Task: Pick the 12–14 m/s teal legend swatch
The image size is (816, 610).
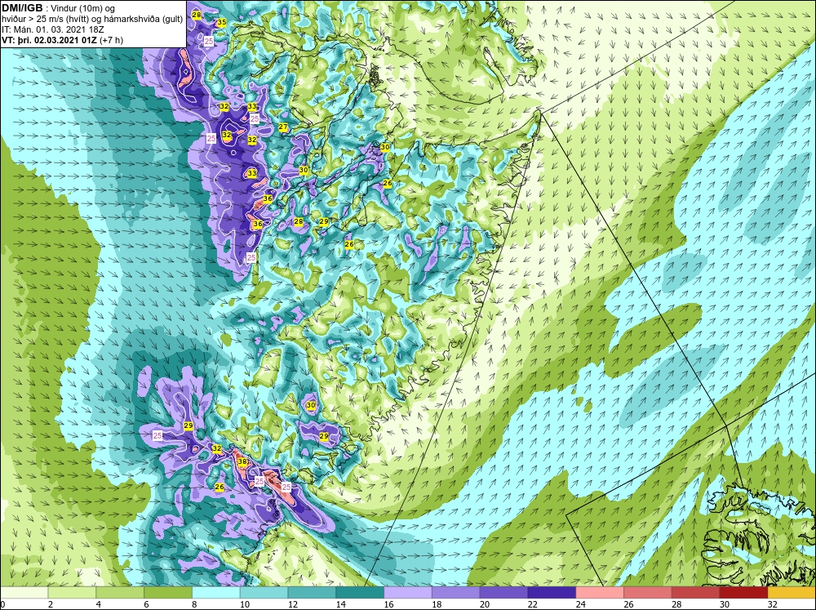Action: pyautogui.click(x=312, y=593)
